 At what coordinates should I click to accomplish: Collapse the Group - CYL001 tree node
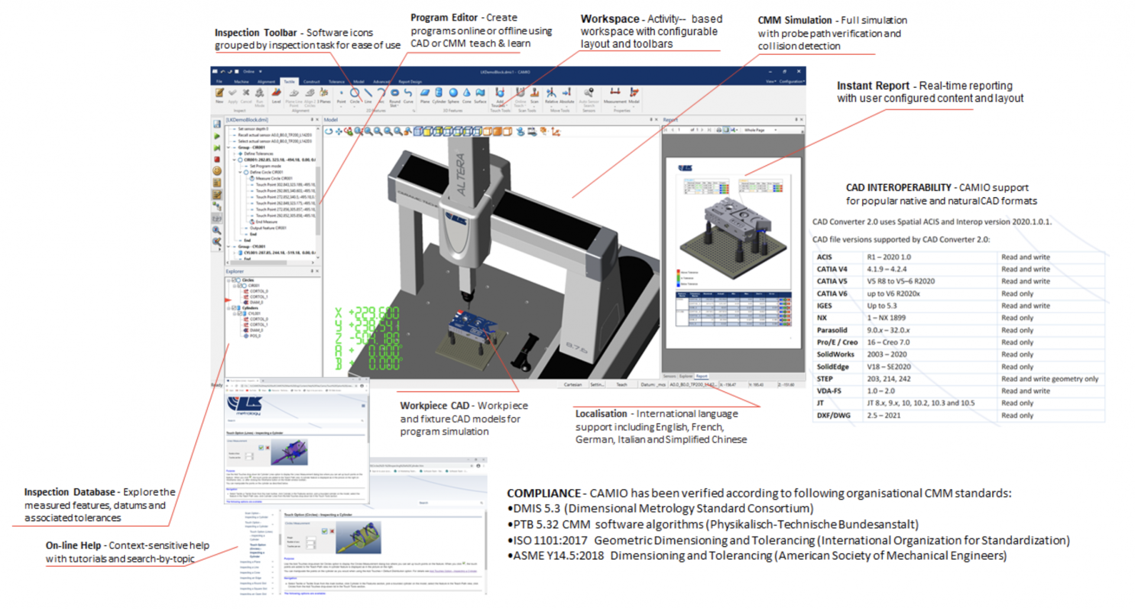(x=229, y=247)
